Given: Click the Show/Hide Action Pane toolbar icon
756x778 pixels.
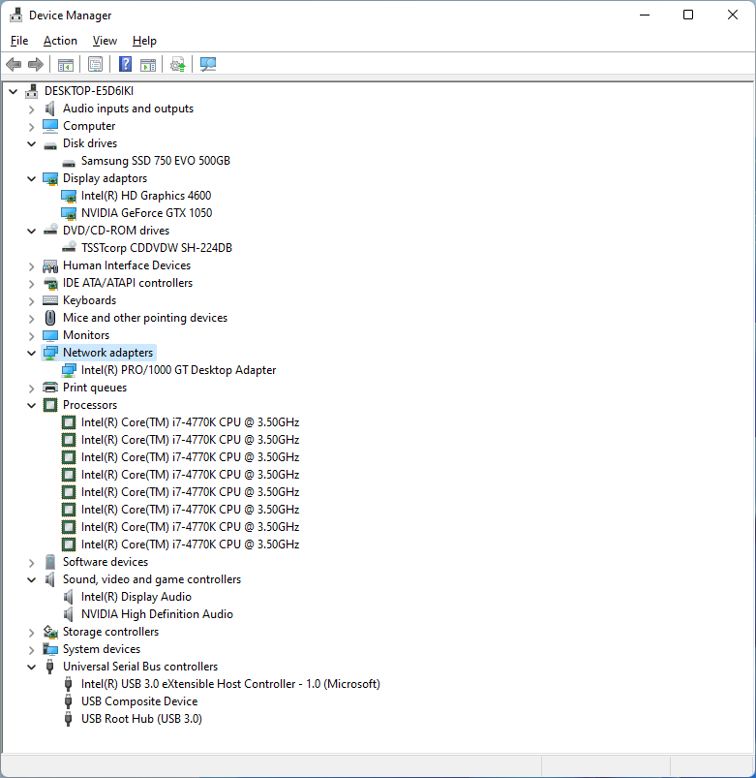Looking at the screenshot, I should point(148,65).
